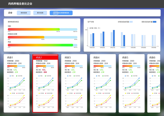Image resolution: width=164 pixels, height=116 pixels.
Task: Click the 肉鸡养殖全息化企业 title
Action: point(20,4)
